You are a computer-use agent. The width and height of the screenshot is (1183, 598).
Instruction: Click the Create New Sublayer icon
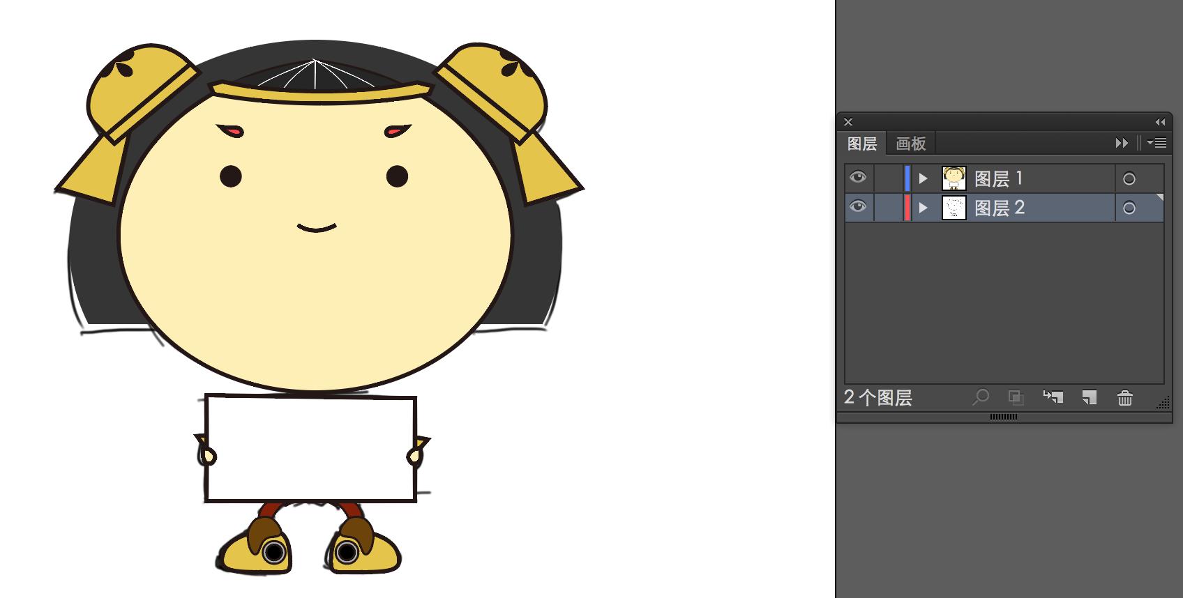pos(1053,397)
